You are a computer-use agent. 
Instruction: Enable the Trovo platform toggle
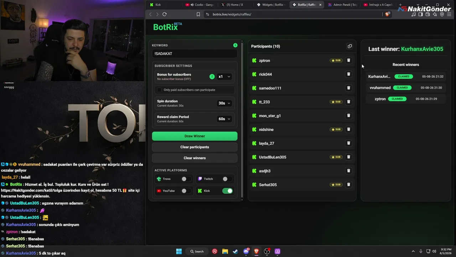pos(186,179)
